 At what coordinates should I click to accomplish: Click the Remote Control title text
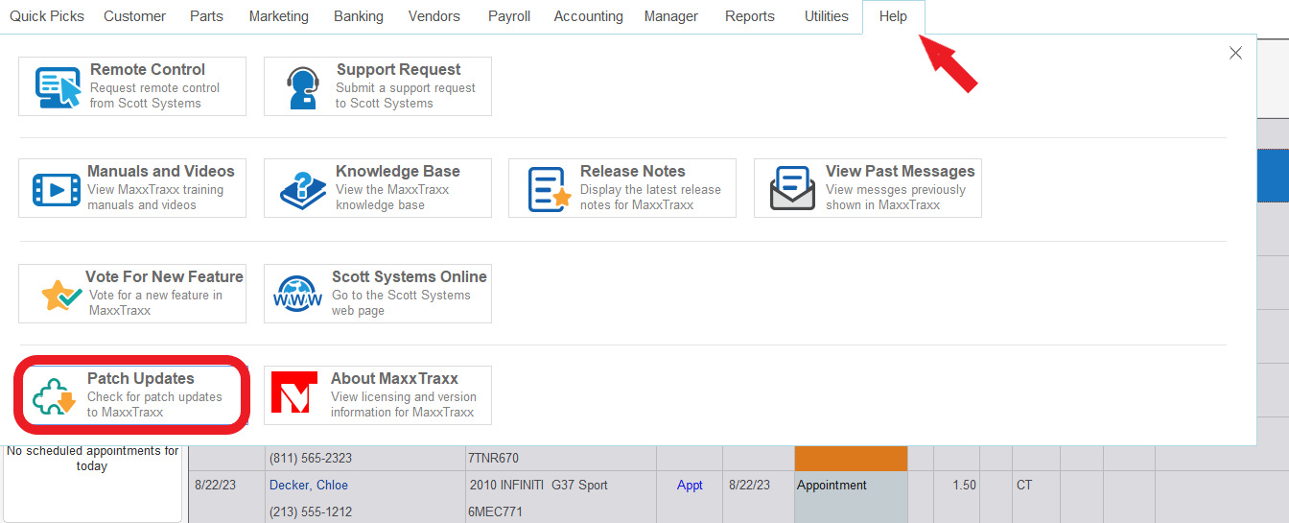pos(148,70)
